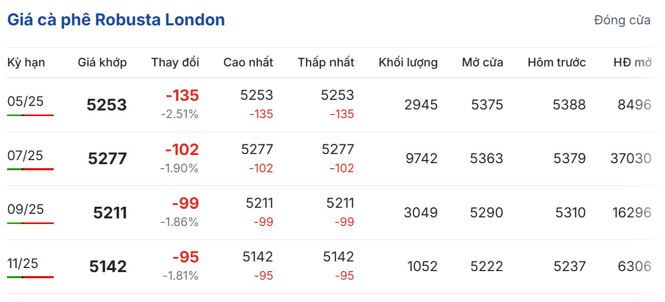665x302 pixels.
Task: Sort by the "Khối lượng" header
Action: click(x=408, y=62)
